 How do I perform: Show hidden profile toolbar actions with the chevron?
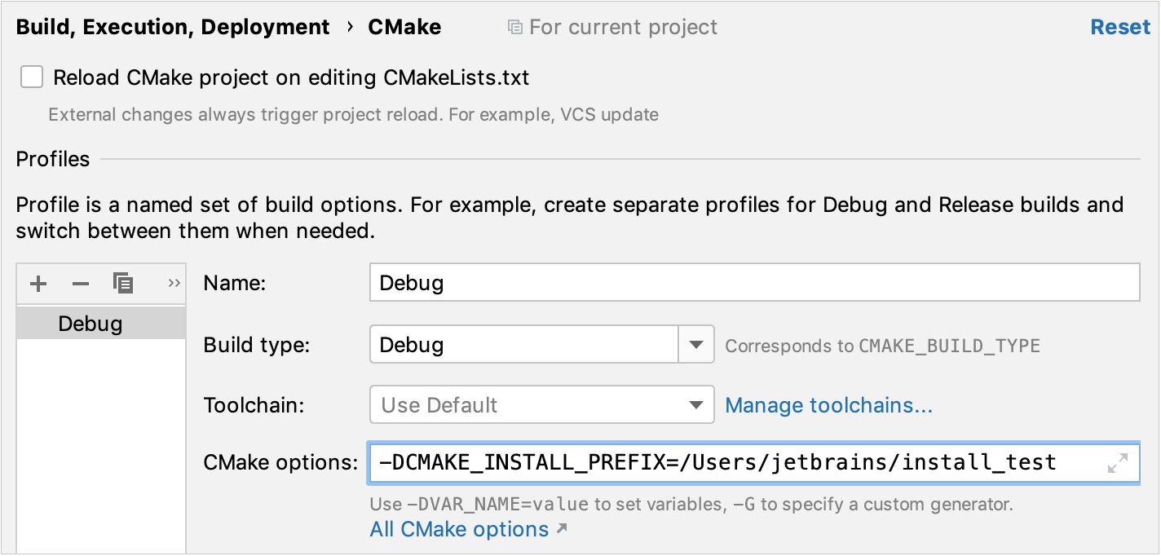tap(174, 283)
